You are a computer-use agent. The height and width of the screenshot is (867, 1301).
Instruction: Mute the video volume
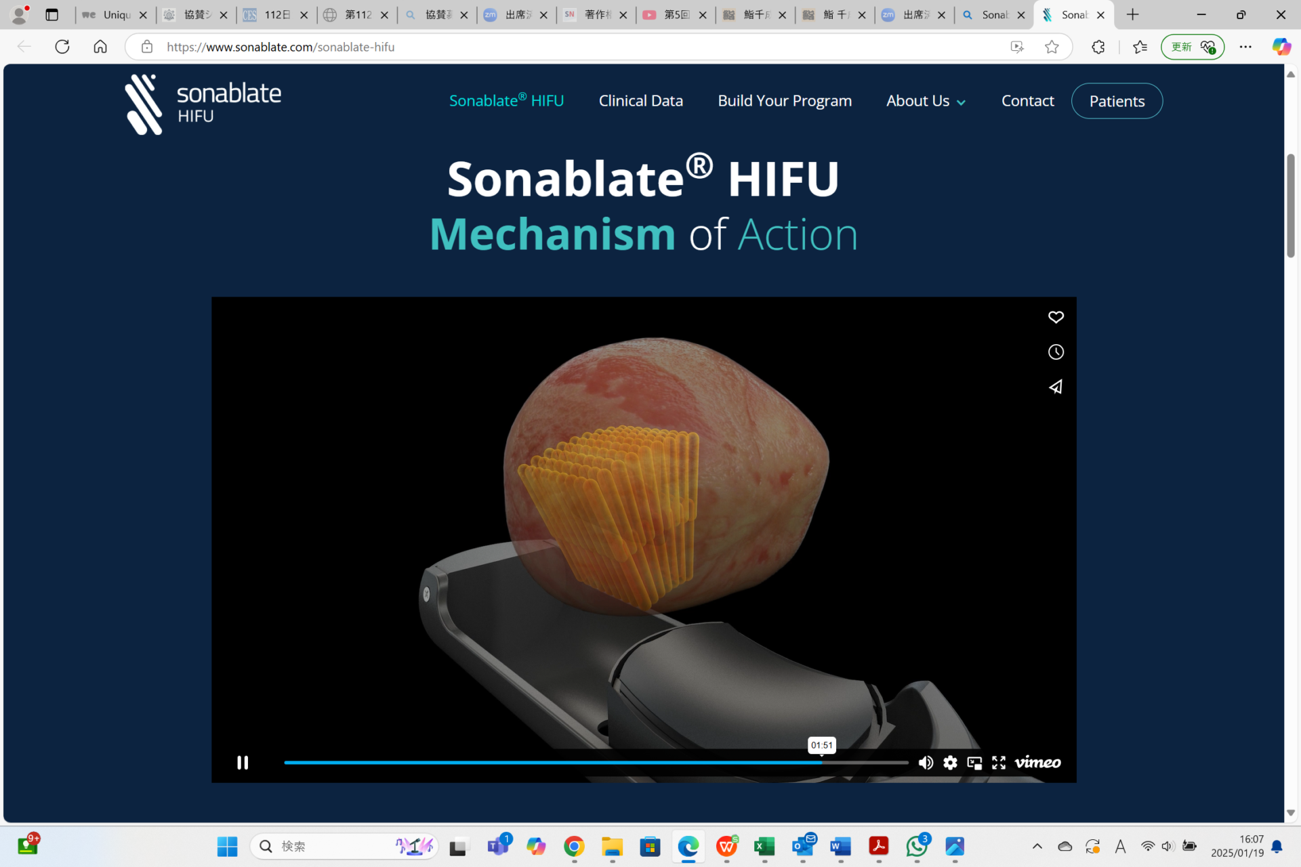(926, 763)
